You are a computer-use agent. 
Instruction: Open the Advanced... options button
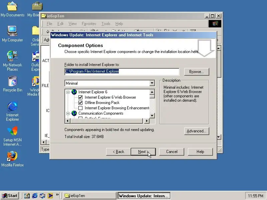click(197, 131)
